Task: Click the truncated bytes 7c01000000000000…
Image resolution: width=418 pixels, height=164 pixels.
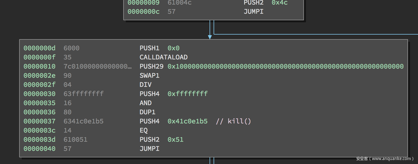Action: click(x=97, y=66)
